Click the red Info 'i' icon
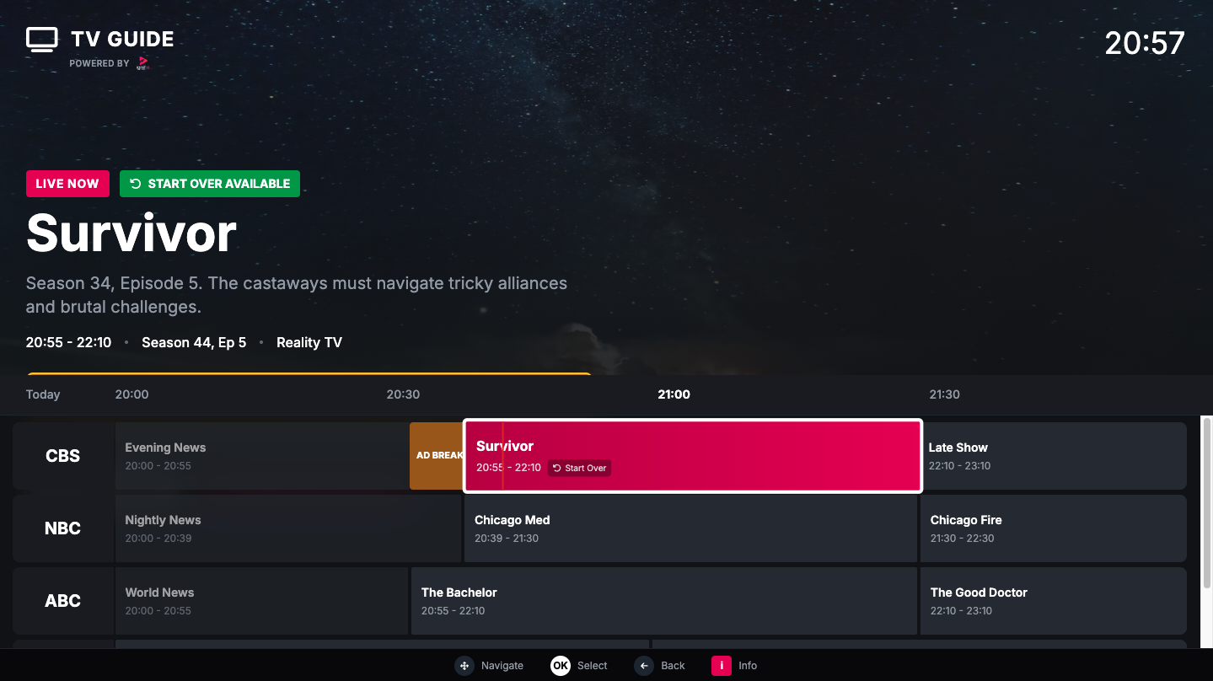The height and width of the screenshot is (681, 1213). (x=721, y=666)
